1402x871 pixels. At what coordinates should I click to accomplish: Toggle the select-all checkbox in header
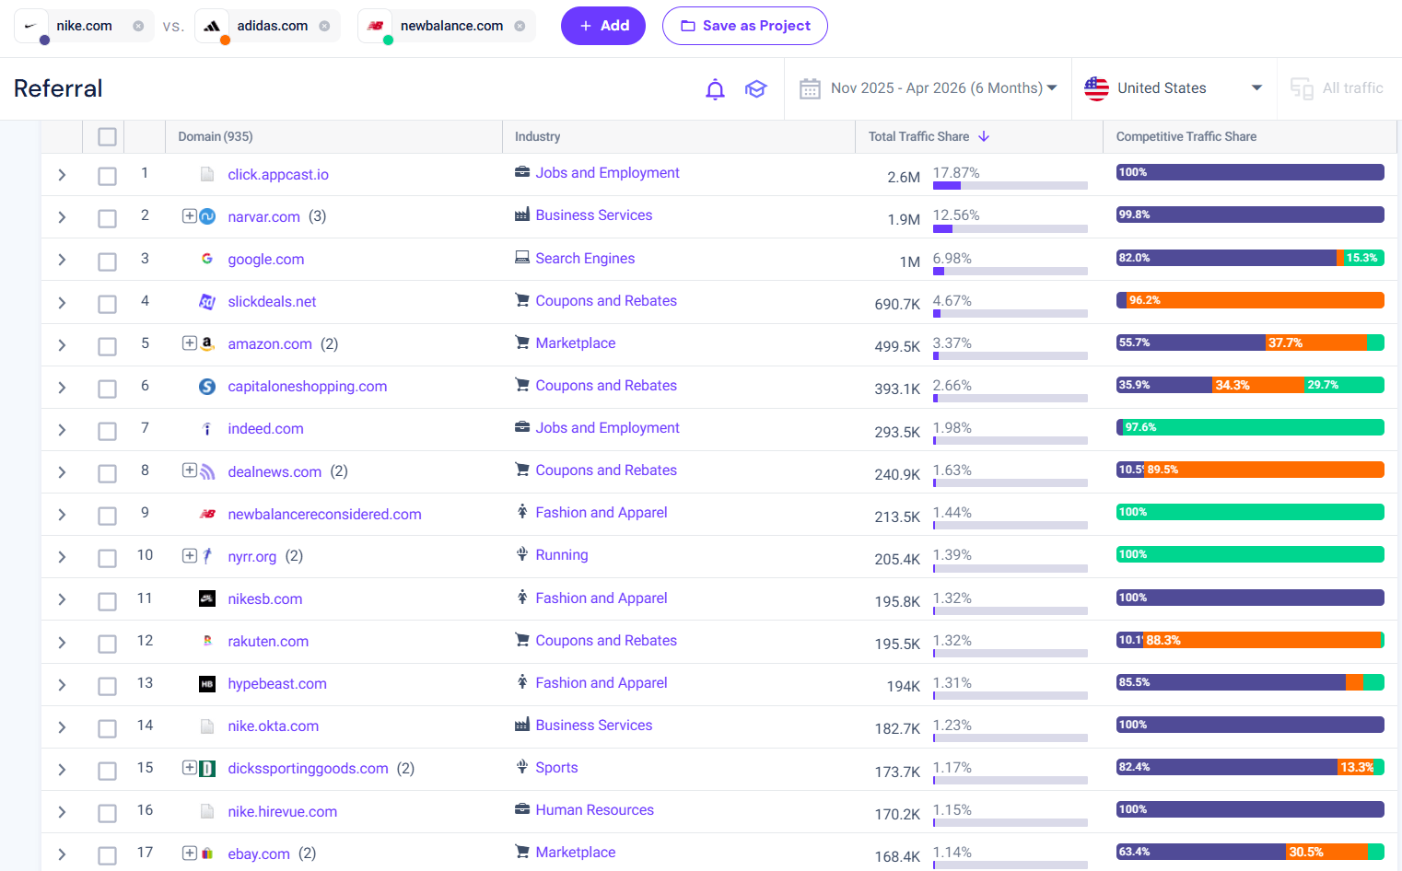pyautogui.click(x=108, y=137)
